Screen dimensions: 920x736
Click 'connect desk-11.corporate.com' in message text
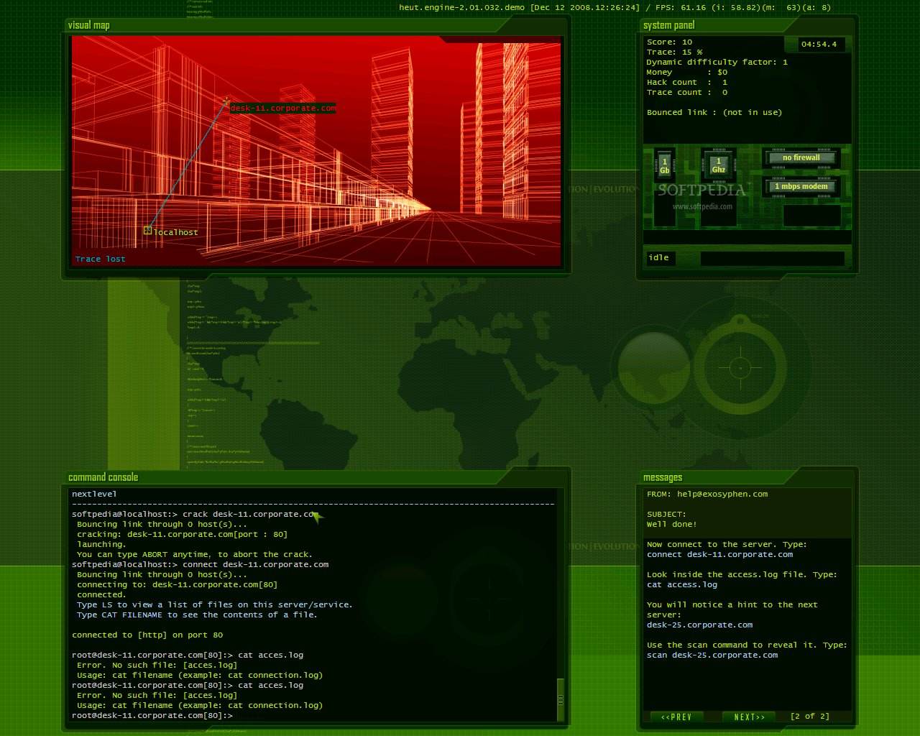coord(719,554)
